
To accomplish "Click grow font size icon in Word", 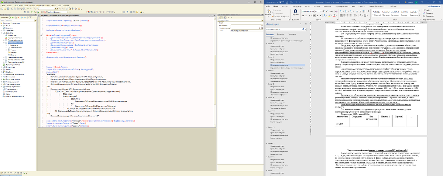I will click(323, 11).
